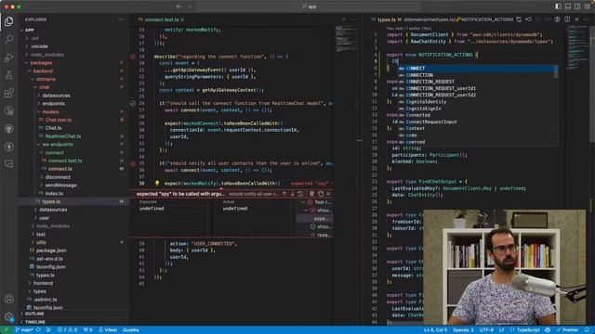The image size is (595, 334).
Task: Switch to the types.ts editor tab
Action: click(x=387, y=19)
